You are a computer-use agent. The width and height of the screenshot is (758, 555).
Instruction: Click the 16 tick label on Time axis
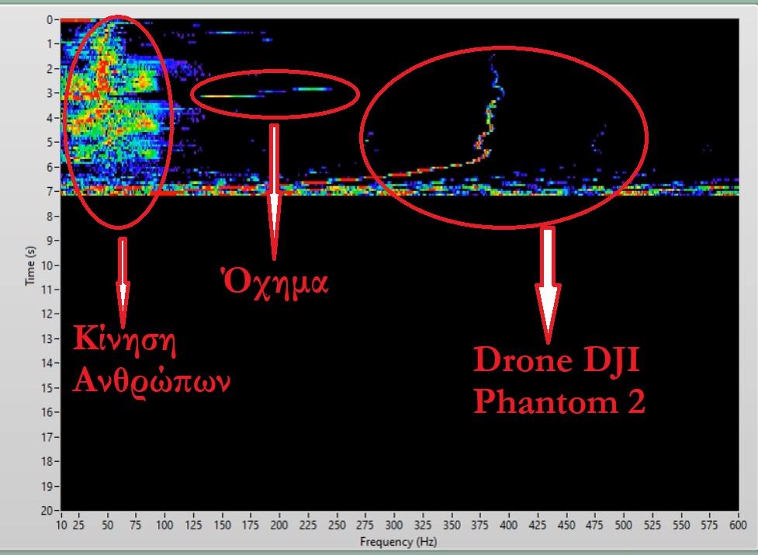click(47, 412)
